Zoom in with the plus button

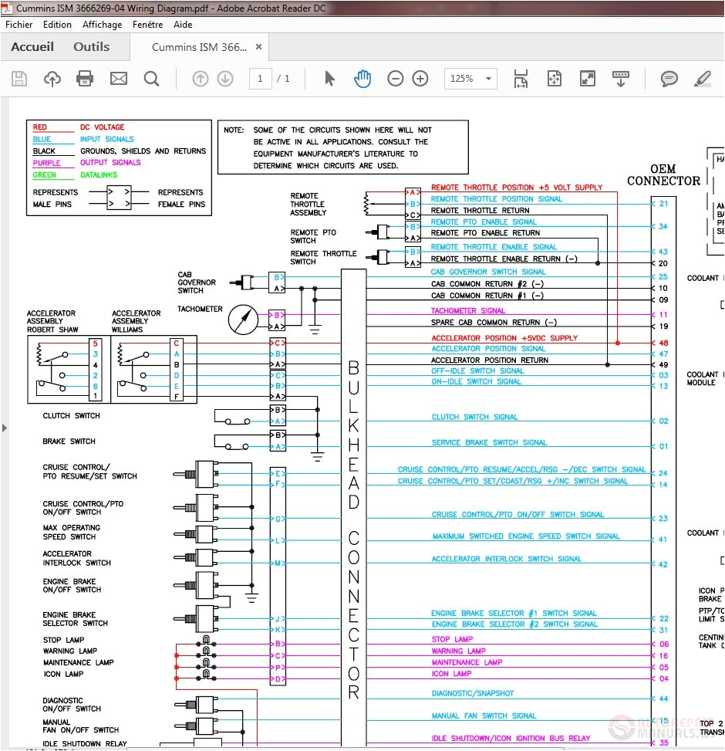click(x=420, y=79)
